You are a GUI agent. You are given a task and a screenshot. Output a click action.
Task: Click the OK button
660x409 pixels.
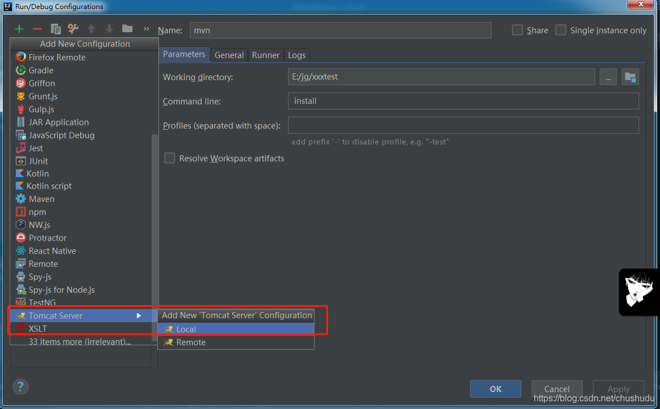click(495, 389)
